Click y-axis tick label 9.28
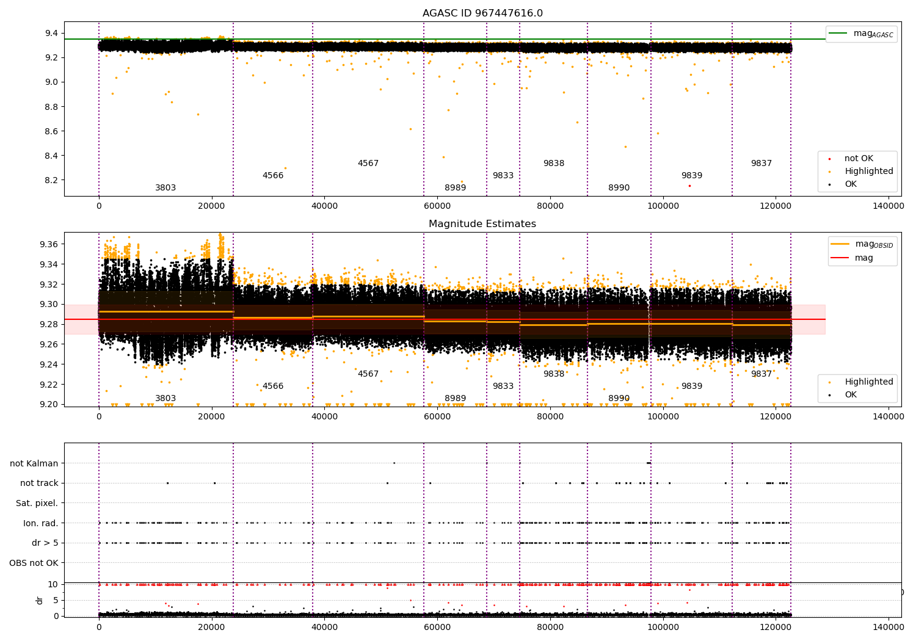 click(x=50, y=324)
